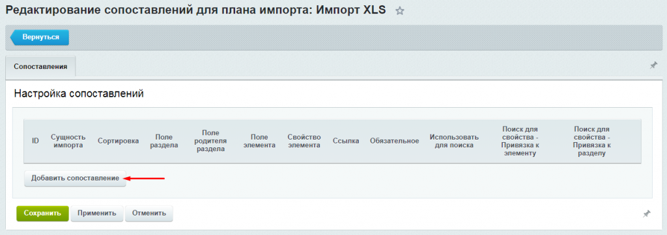Viewport: 667px width, 235px height.
Task: Click Добавить сопоставление button
Action: point(76,179)
